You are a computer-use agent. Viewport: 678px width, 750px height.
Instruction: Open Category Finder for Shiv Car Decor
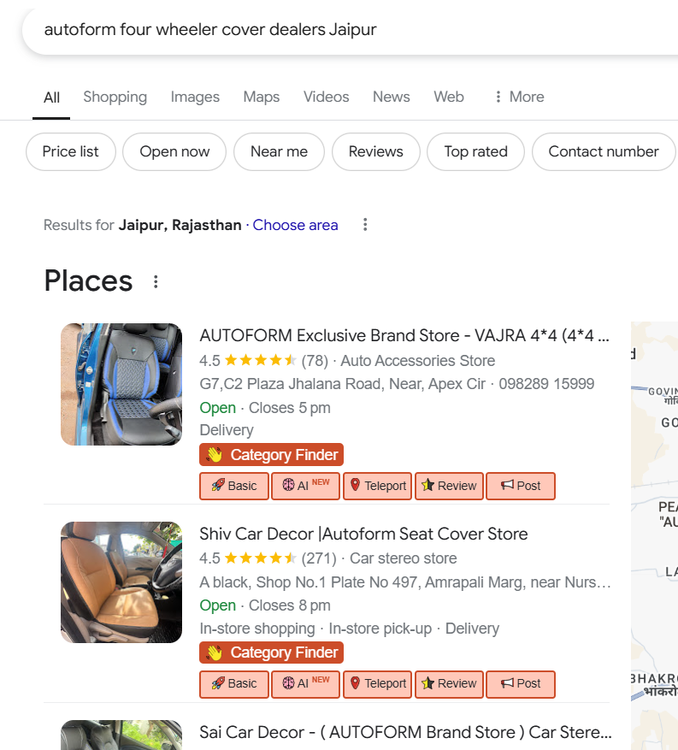point(272,653)
